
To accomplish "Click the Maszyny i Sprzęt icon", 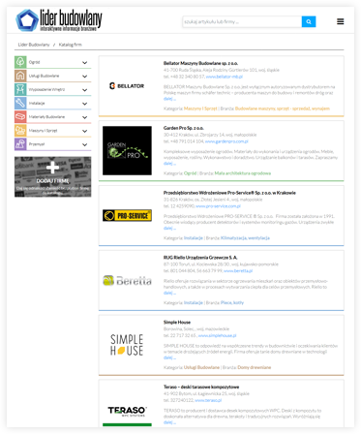I will [20, 131].
